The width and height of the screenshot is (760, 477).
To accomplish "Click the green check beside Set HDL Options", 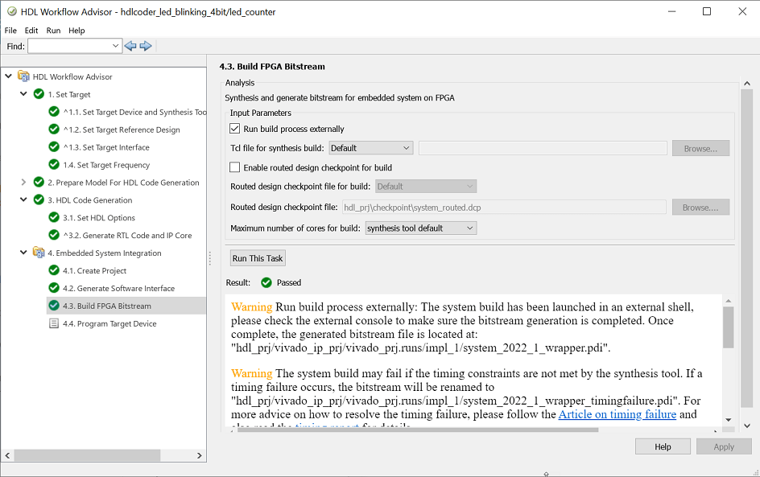I will tap(54, 217).
